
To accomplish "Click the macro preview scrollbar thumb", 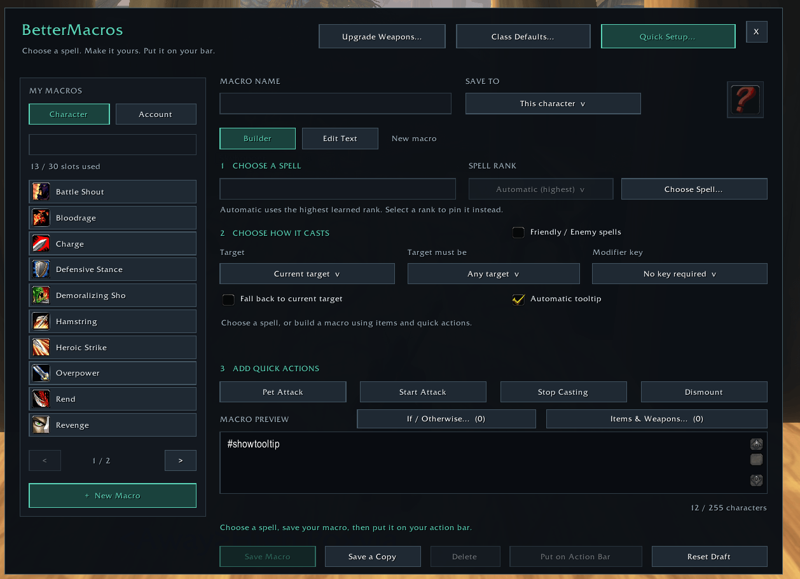I will tap(756, 460).
